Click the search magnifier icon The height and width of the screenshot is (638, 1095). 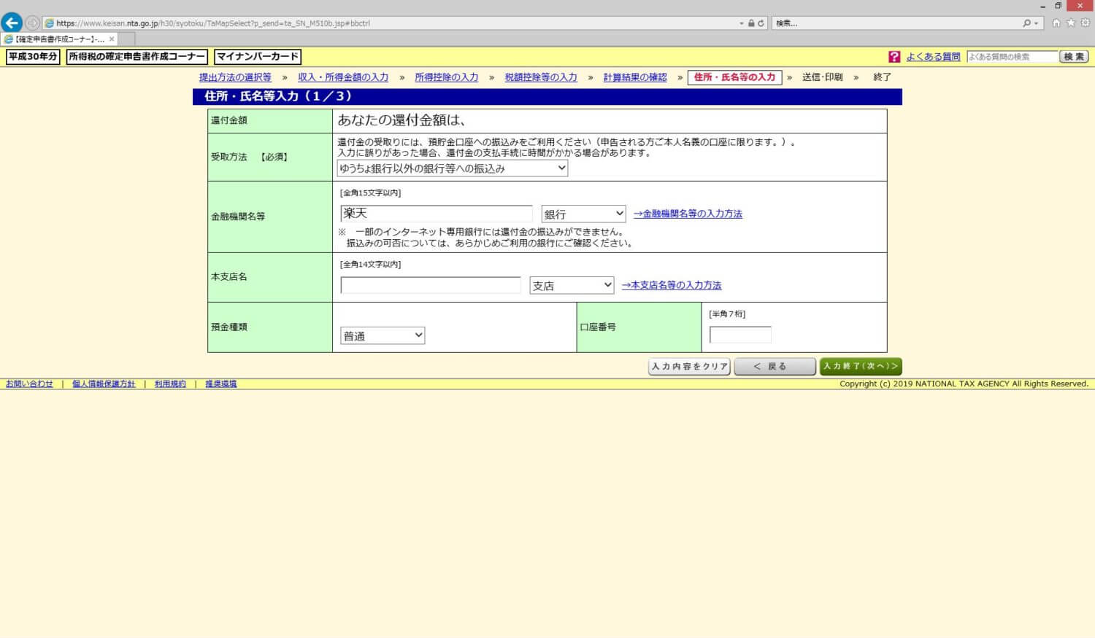[x=1027, y=23]
